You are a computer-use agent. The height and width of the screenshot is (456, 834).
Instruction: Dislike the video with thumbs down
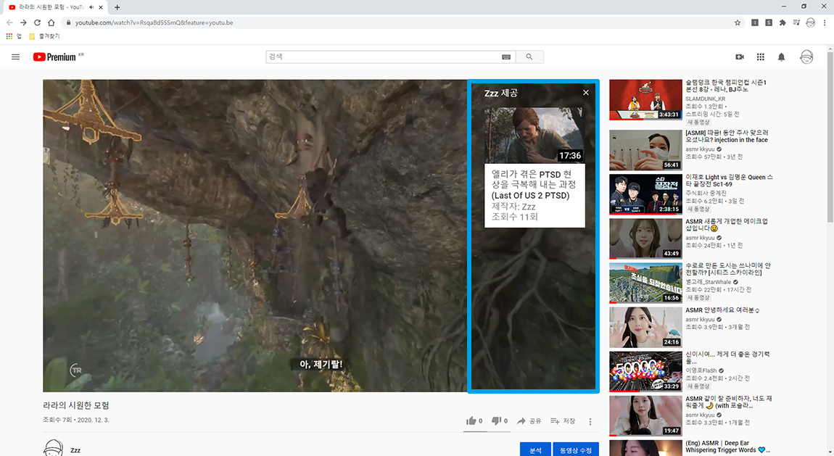point(500,421)
